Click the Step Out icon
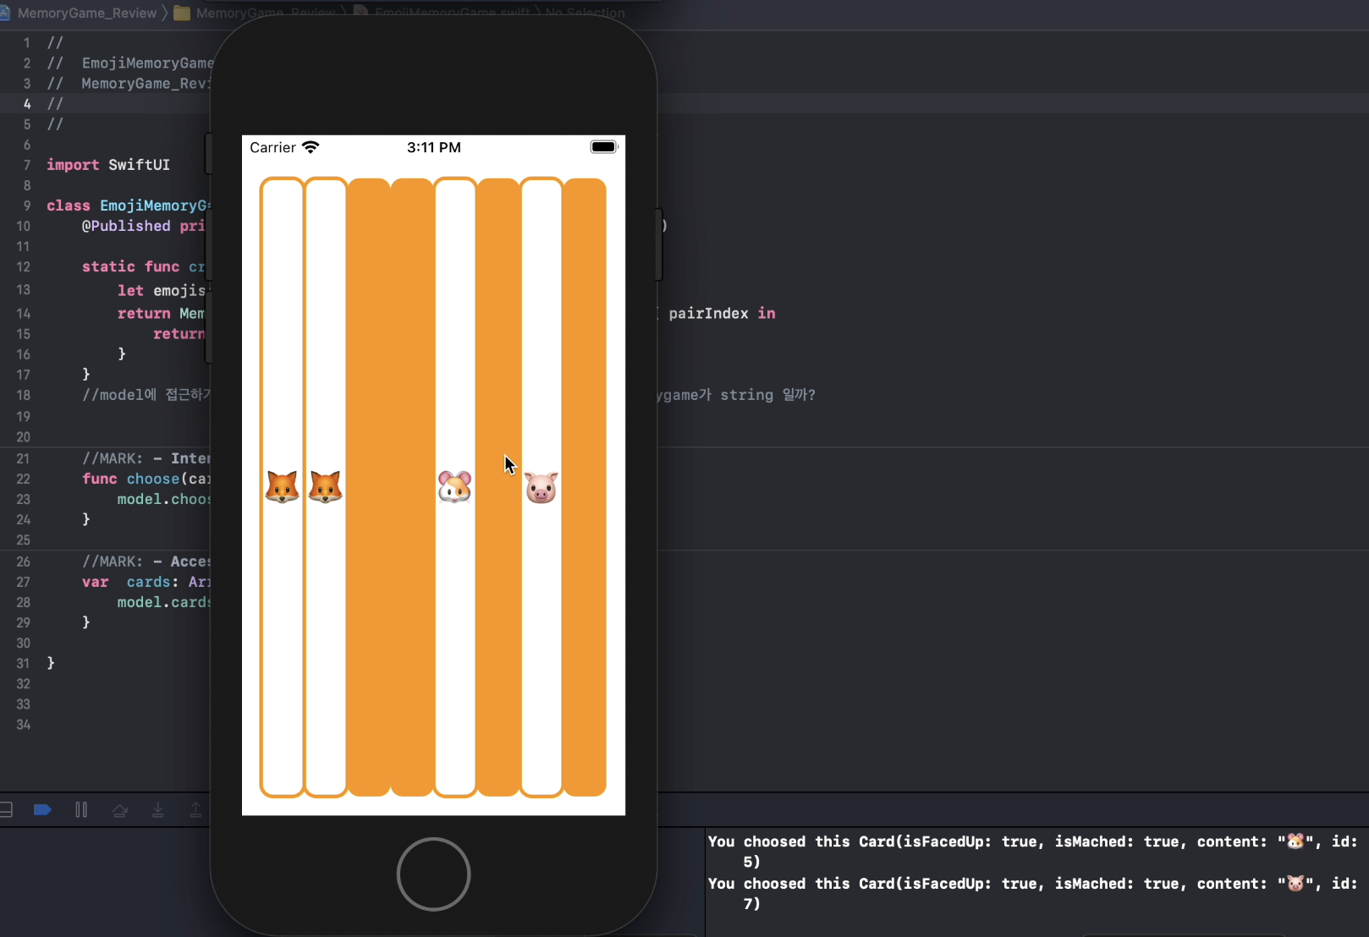This screenshot has width=1369, height=937. [x=196, y=809]
